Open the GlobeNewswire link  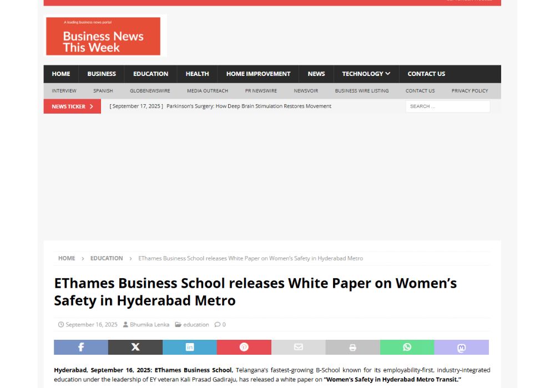150,91
